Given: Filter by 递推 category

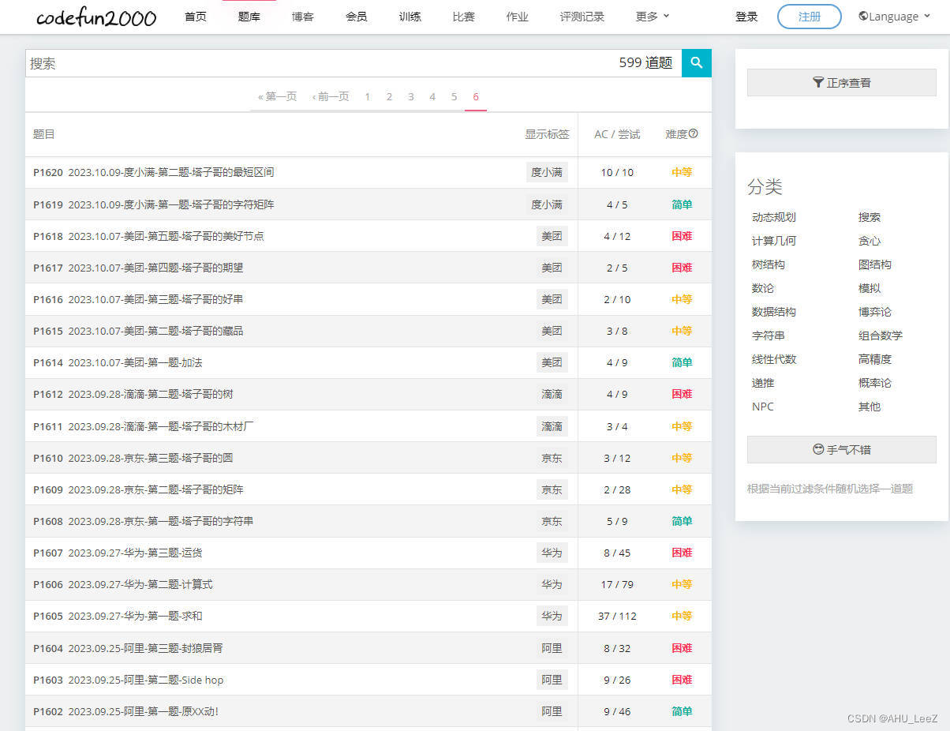Looking at the screenshot, I should pos(763,383).
